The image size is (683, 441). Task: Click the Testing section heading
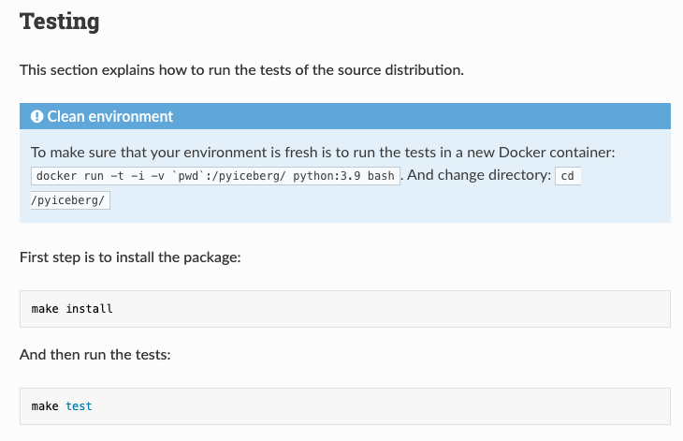pyautogui.click(x=60, y=22)
